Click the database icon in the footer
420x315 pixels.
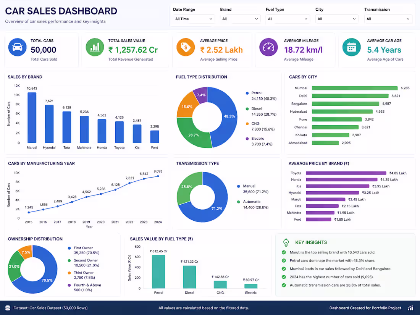(x=8, y=308)
